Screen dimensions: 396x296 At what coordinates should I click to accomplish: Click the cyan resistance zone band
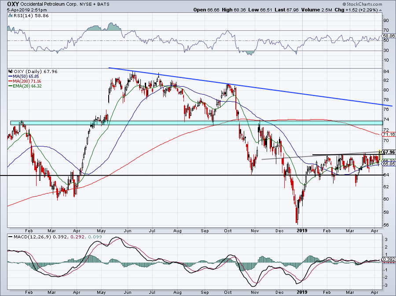coord(197,123)
